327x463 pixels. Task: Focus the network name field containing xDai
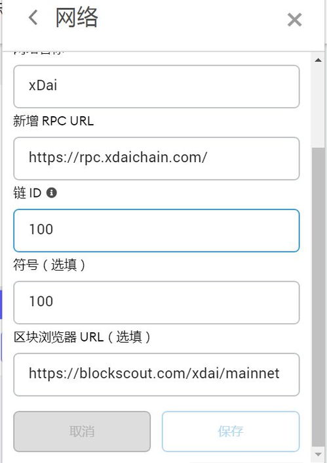157,87
